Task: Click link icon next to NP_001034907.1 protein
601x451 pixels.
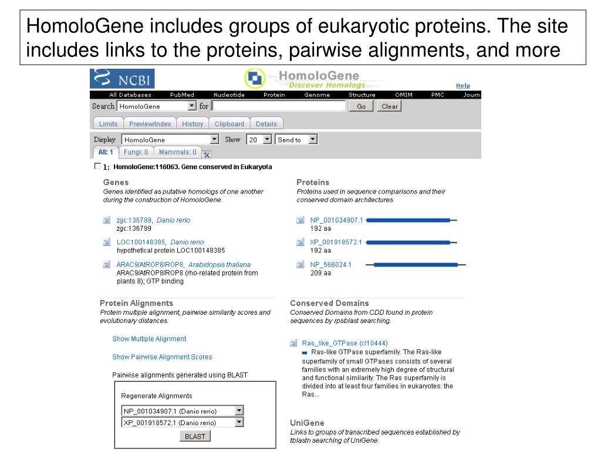Action: (300, 220)
